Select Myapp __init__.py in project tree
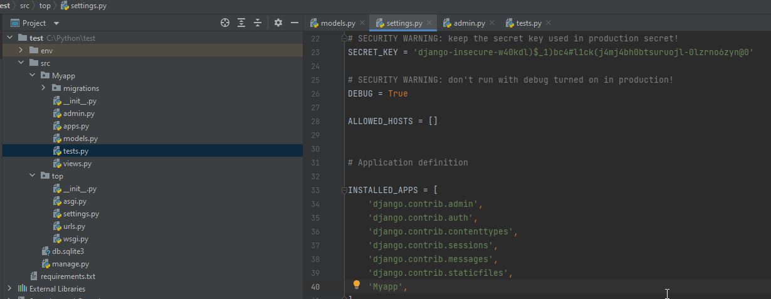The image size is (771, 299). click(x=75, y=100)
